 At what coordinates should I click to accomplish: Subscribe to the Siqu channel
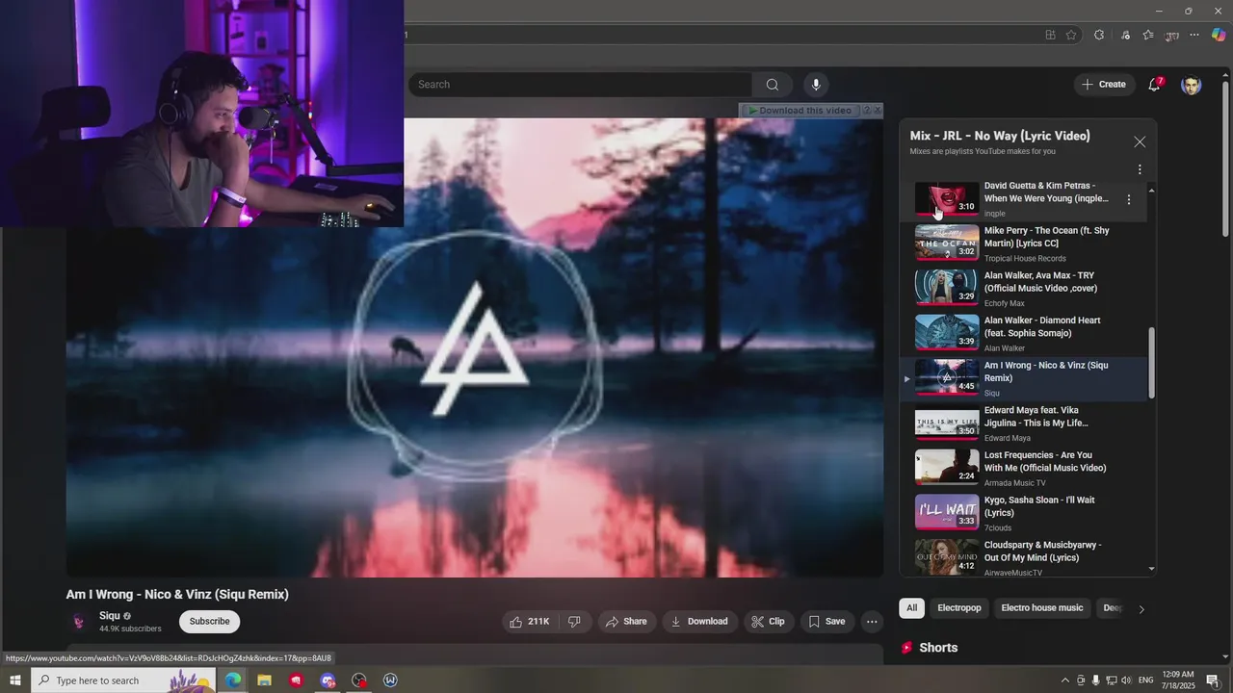(x=209, y=622)
